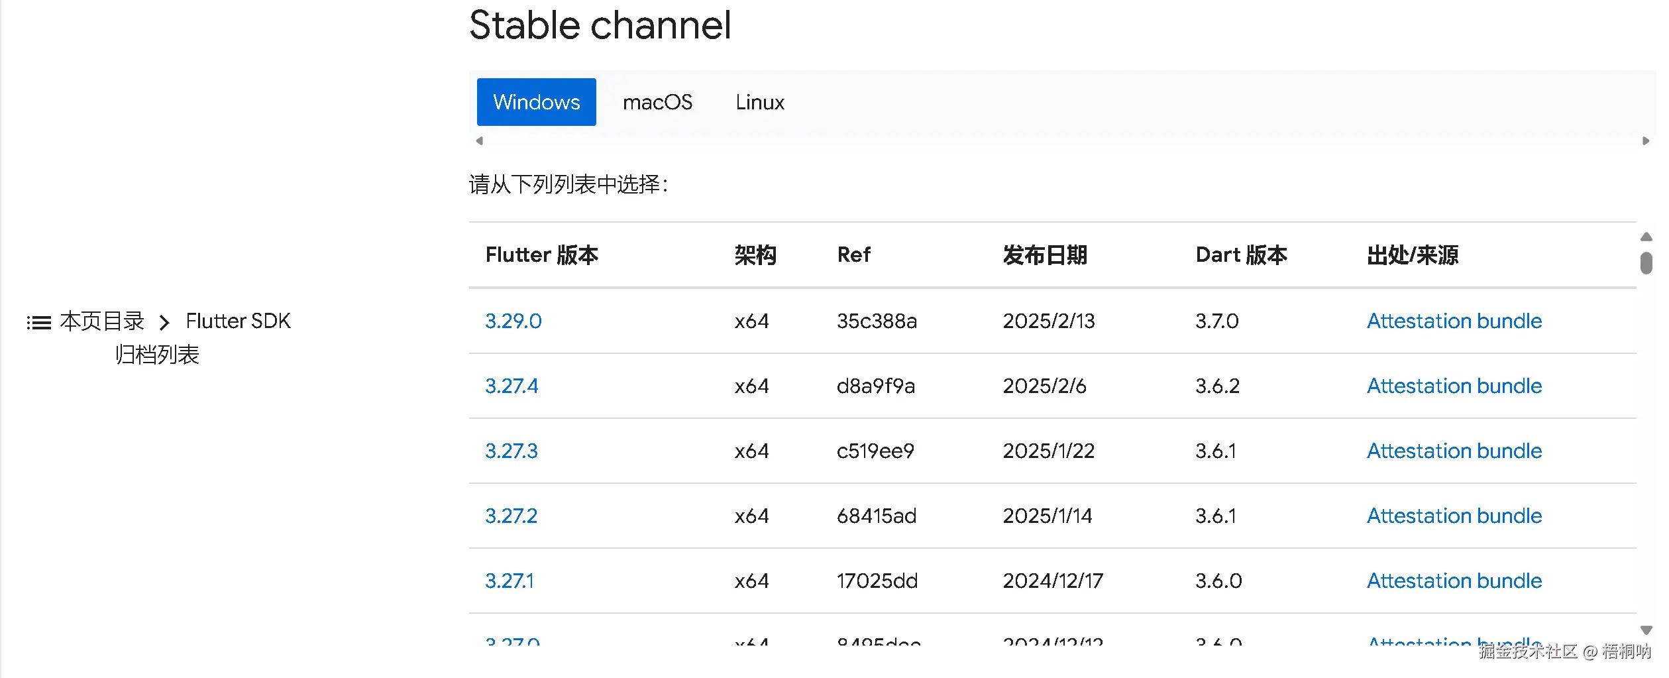The height and width of the screenshot is (678, 1669).
Task: Open Attestation bundle for version 3.27.1
Action: click(1454, 581)
